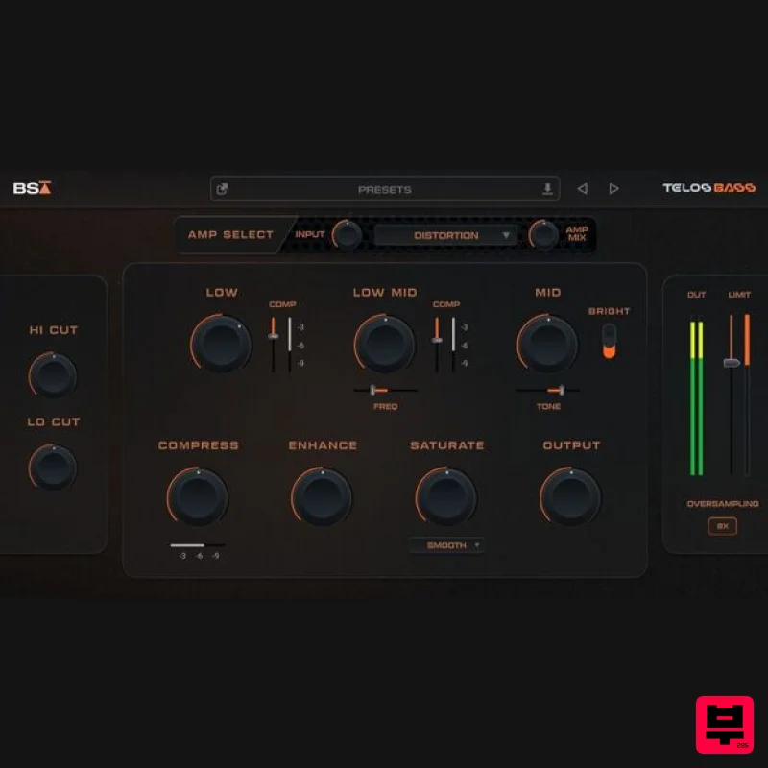The image size is (768, 768).
Task: Open the SMOOTH saturation mode dropdown
Action: 446,544
